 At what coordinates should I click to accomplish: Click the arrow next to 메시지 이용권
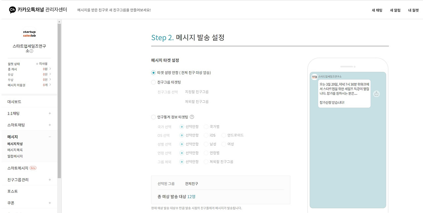click(x=50, y=85)
